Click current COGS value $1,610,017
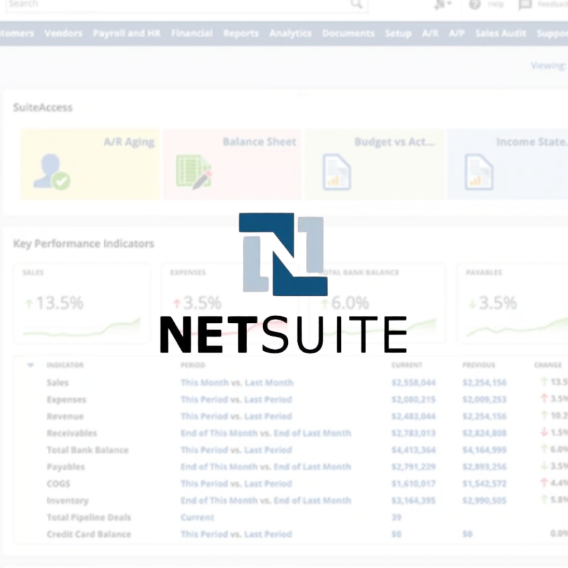 coord(414,483)
